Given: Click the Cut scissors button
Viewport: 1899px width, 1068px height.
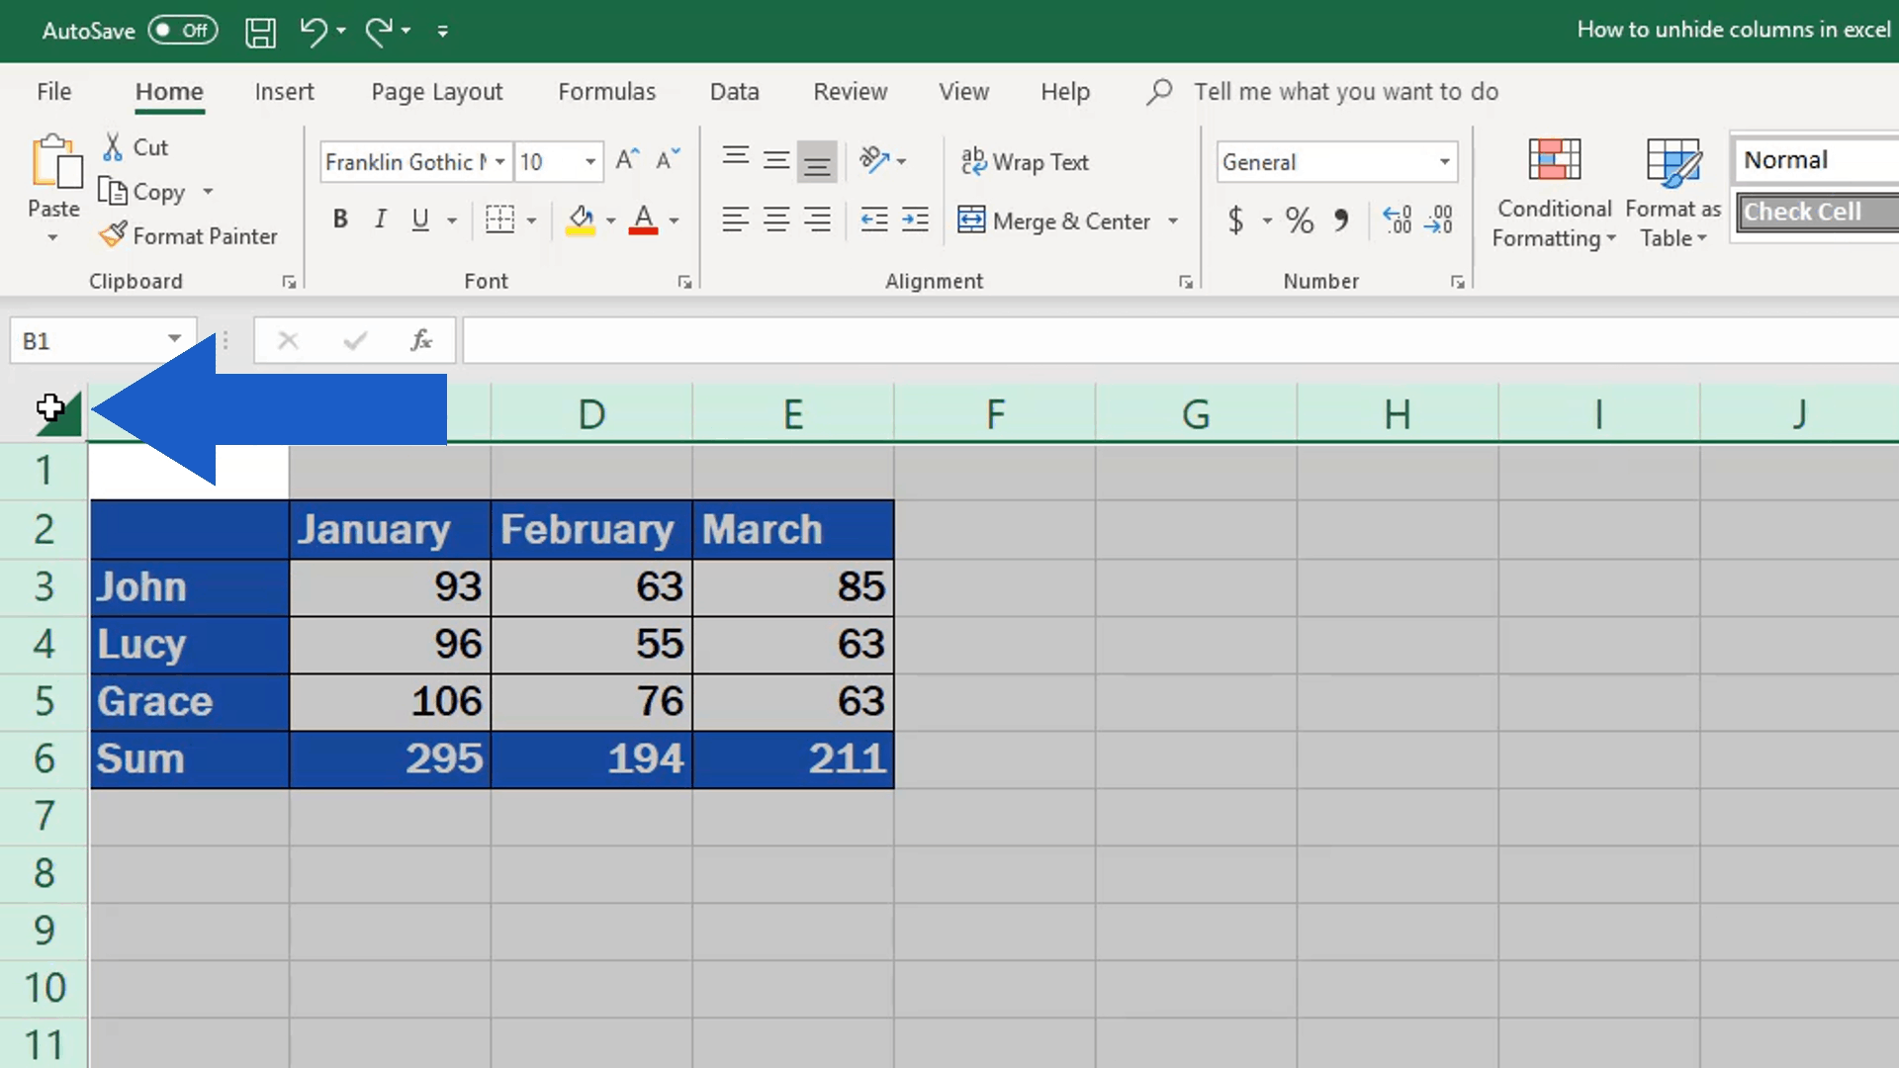Looking at the screenshot, I should tap(136, 147).
